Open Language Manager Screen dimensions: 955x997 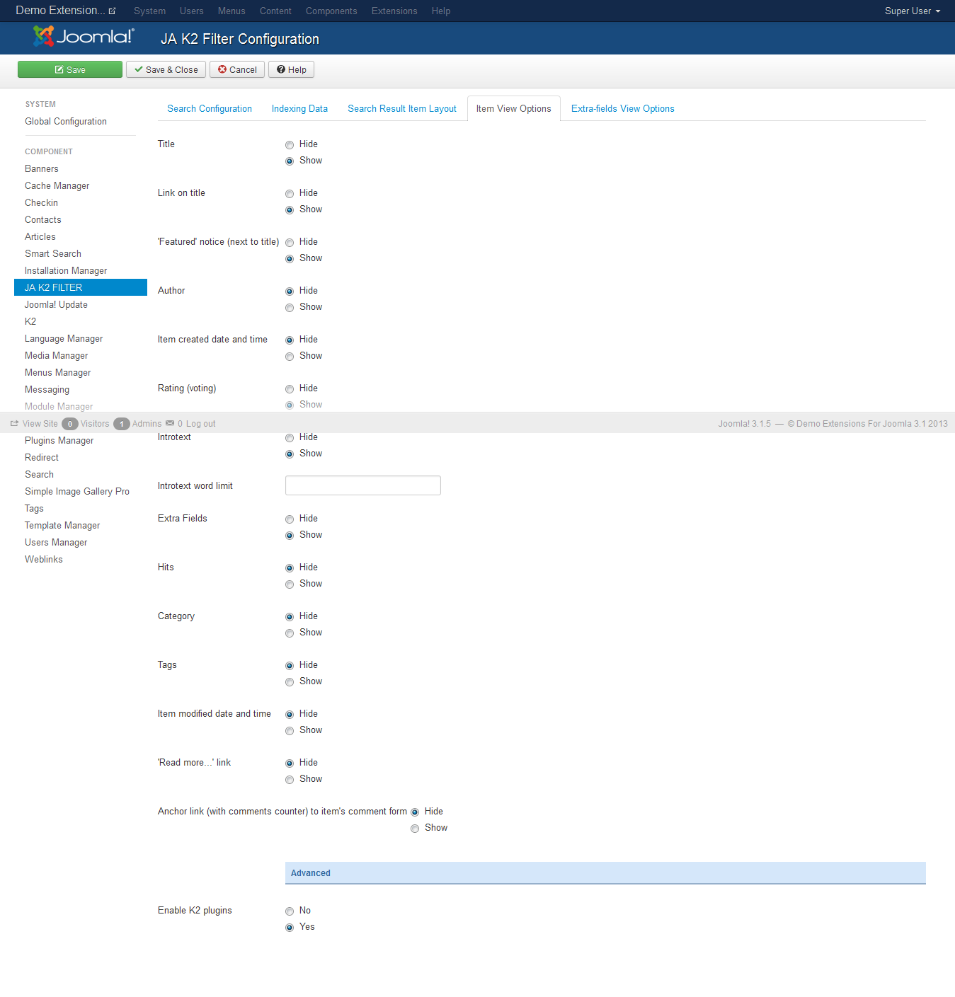[64, 339]
